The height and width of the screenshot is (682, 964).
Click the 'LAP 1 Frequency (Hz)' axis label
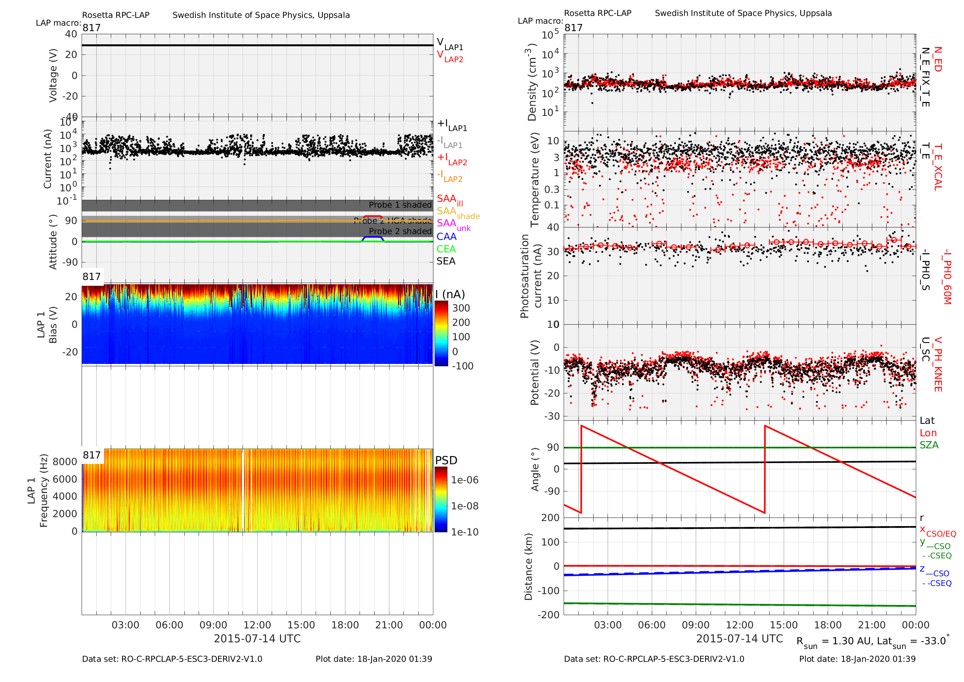[x=38, y=490]
